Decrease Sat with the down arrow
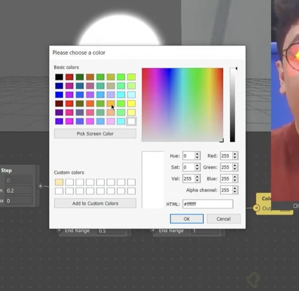 (197, 170)
